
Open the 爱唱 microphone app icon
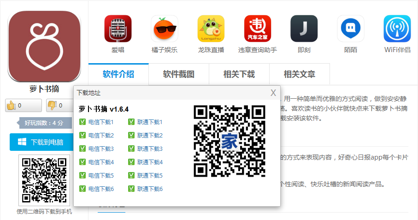(x=118, y=29)
